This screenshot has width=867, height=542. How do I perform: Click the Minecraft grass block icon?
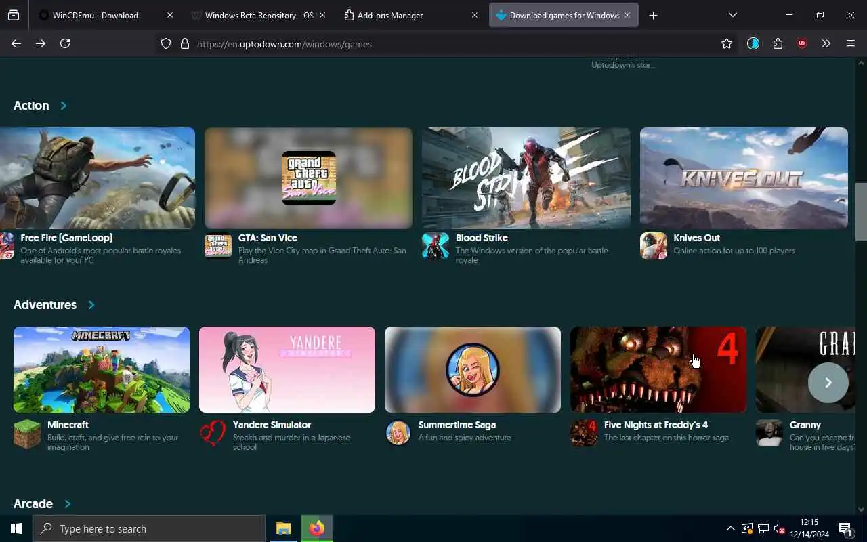(x=27, y=434)
